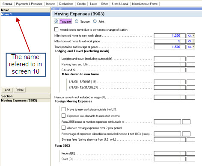Click Parking fees and tolls amount field
Screen dimensions: 202x166
pyautogui.click(x=170, y=64)
